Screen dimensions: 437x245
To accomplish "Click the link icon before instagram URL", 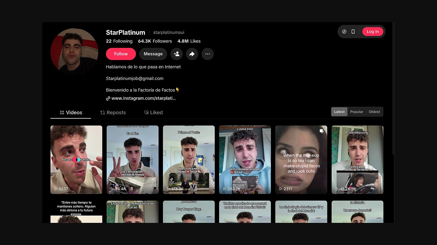I will pos(108,98).
